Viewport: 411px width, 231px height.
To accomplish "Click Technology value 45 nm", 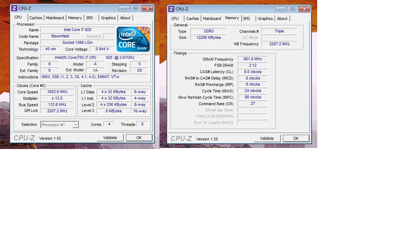I will click(50, 49).
